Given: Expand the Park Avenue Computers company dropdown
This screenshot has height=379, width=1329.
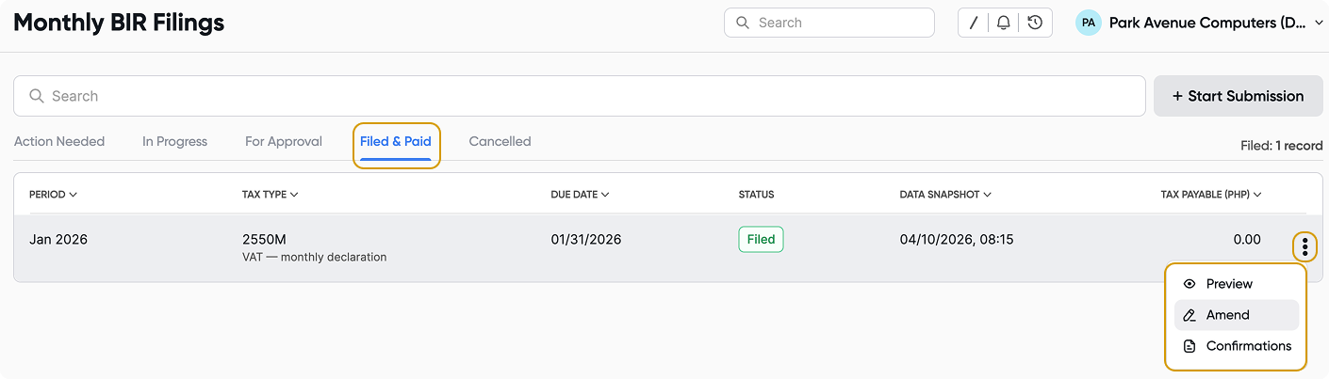Looking at the screenshot, I should pos(1318,23).
